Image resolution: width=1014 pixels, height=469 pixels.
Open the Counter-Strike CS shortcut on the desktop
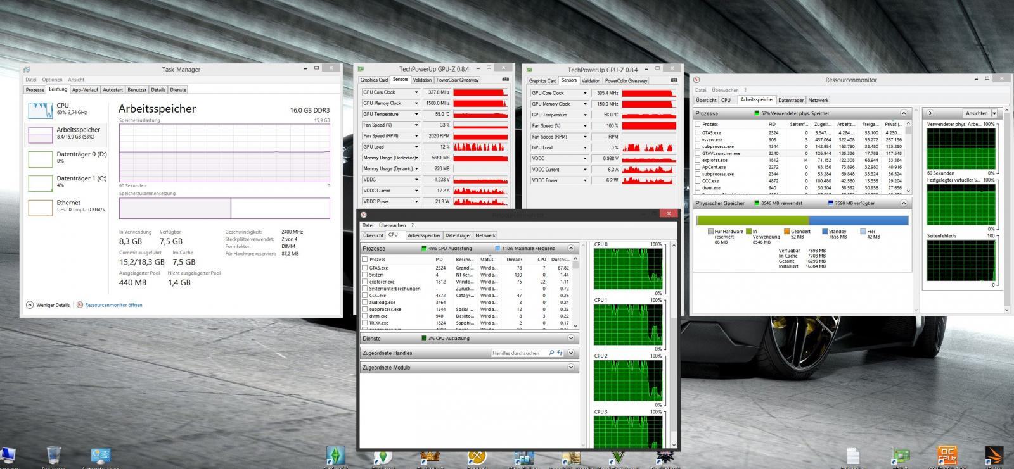523,458
